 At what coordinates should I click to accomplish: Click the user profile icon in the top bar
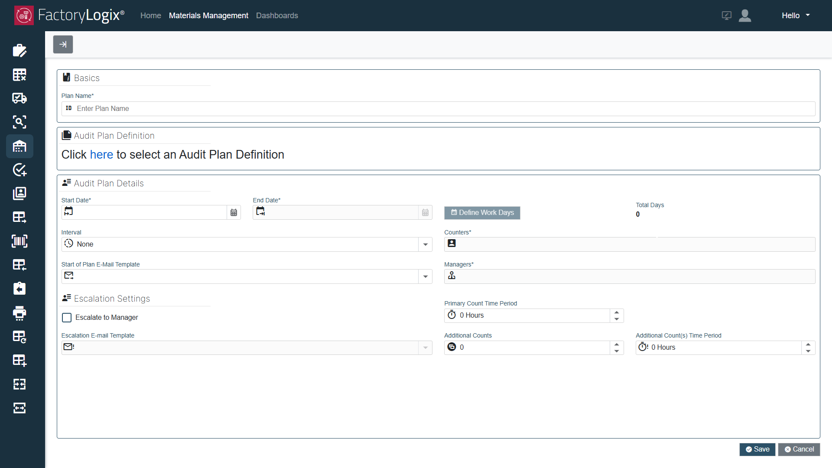click(x=745, y=16)
